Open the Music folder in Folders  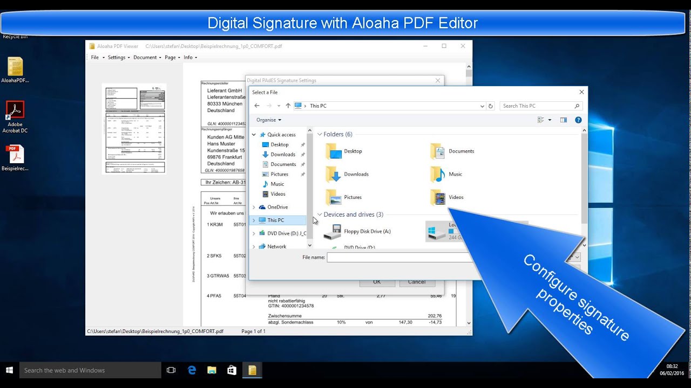coord(446,175)
